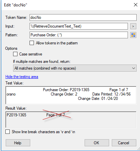Dismiss dialog with Cancel button
The height and width of the screenshot is (151, 140).
[x=124, y=143]
